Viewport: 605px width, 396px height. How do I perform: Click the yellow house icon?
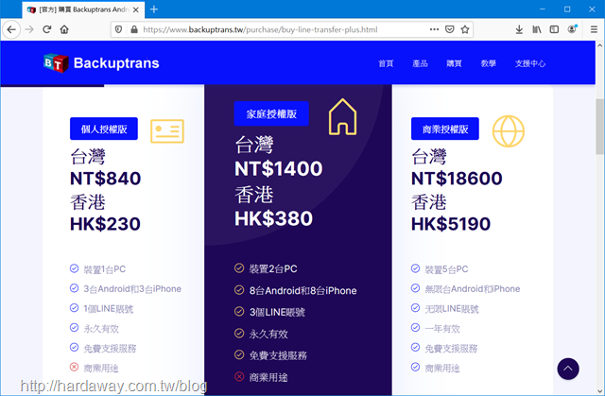point(342,117)
